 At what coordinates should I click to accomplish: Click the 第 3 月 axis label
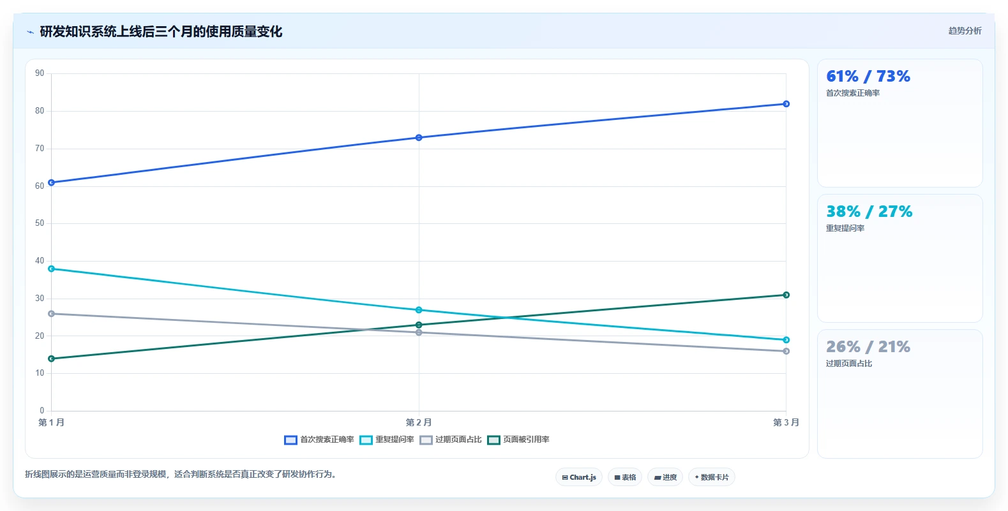786,422
